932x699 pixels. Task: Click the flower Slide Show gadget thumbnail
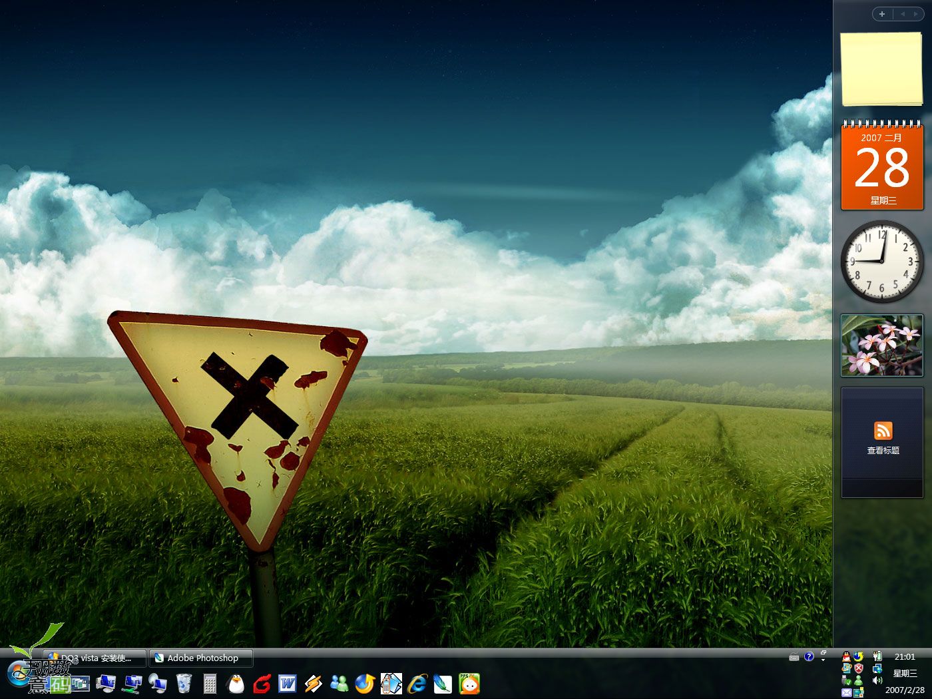pyautogui.click(x=882, y=346)
